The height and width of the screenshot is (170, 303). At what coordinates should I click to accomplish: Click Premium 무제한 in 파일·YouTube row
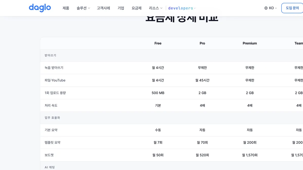pos(250,80)
